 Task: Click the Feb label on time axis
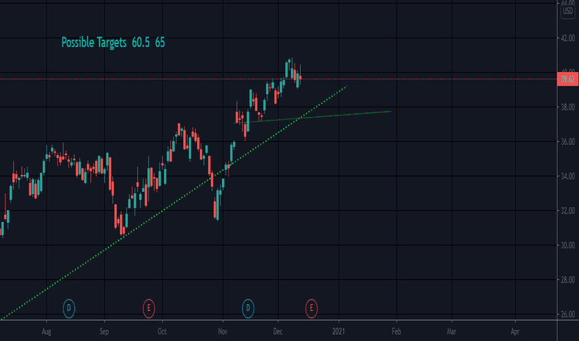(396, 332)
